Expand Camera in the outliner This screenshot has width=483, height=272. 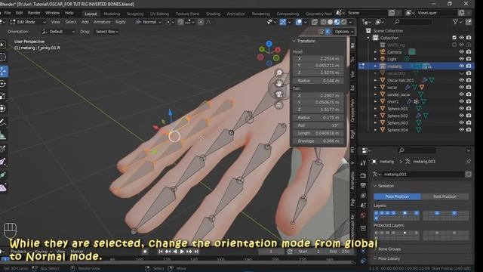(375, 52)
